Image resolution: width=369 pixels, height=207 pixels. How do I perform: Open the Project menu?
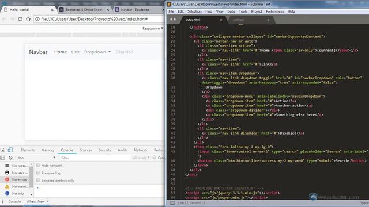point(257,11)
